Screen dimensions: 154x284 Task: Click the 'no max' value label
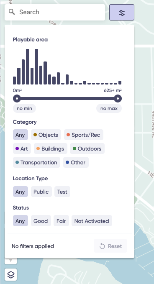109,108
